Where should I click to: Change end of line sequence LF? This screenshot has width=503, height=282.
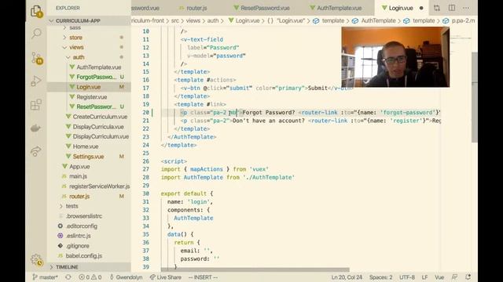pyautogui.click(x=424, y=277)
